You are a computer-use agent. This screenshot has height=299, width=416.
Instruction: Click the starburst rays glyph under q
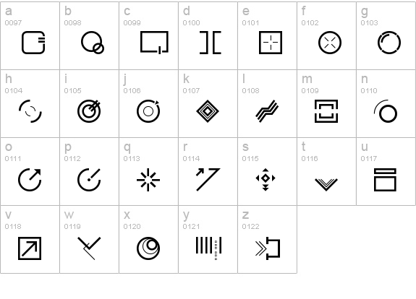point(148,180)
